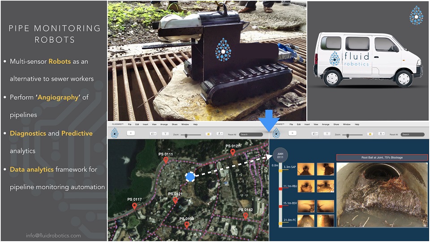The image size is (430, 242).
Task: Click the info@fluidrobotics.com email address
Action: pos(53,235)
